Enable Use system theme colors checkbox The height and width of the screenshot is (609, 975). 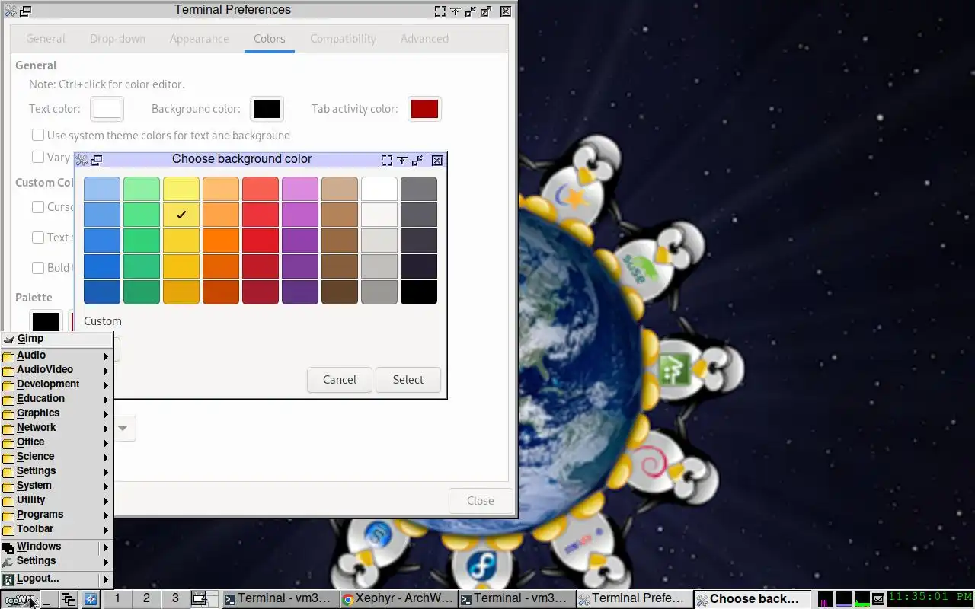37,135
